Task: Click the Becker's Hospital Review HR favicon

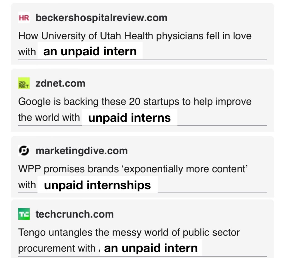Action: pos(24,18)
